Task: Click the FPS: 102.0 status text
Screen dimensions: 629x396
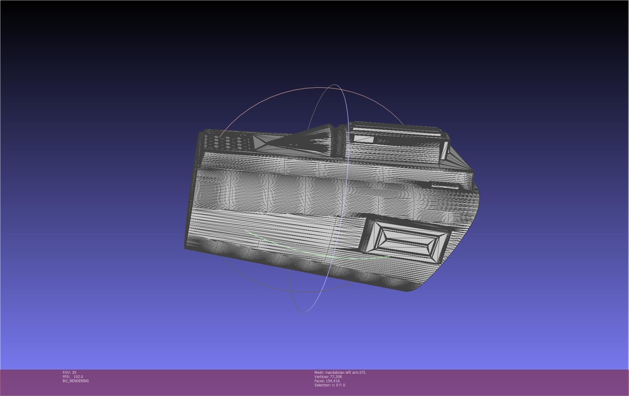Action: pyautogui.click(x=73, y=376)
